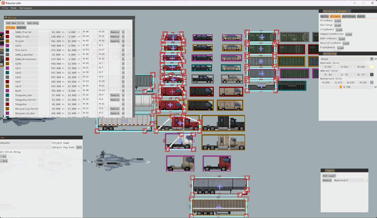Click the Rendering panel title
The height and width of the screenshot is (218, 377).
pyautogui.click(x=330, y=54)
